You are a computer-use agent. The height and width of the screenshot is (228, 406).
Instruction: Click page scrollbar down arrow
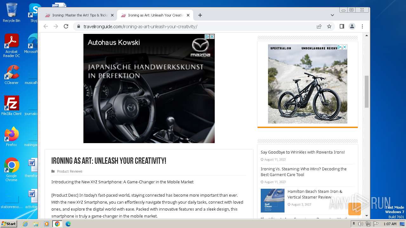coord(367,216)
